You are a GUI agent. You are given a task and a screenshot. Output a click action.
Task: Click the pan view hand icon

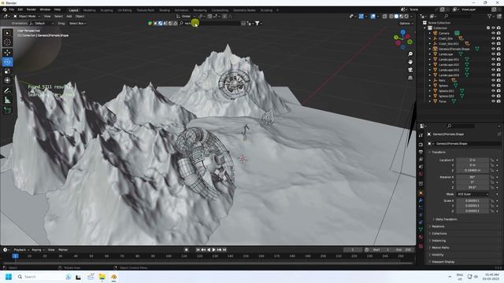(410, 61)
